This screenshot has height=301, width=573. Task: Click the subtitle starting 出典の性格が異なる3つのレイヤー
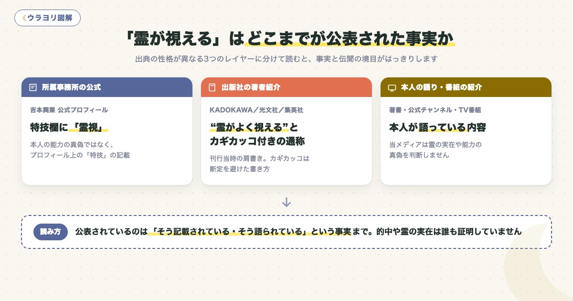coord(286,59)
